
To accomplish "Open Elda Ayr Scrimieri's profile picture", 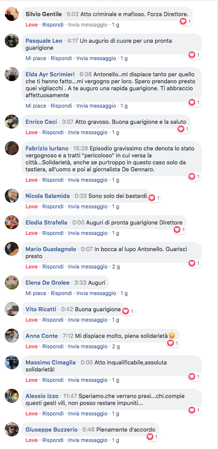I will coord(12,74).
